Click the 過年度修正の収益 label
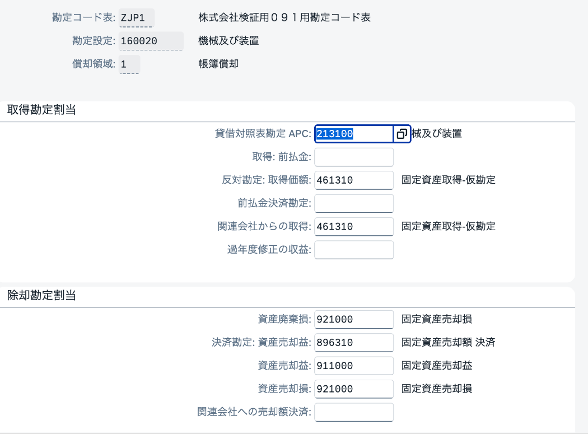The image size is (588, 434). 269,250
